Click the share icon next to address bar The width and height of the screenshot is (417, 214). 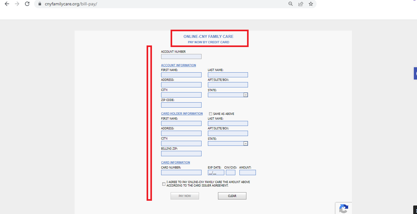coord(300,4)
